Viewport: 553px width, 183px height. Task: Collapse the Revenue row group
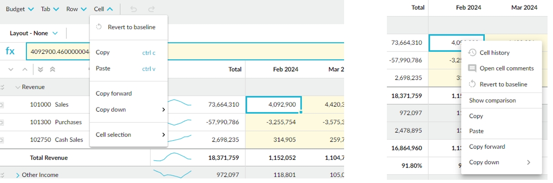(x=18, y=87)
